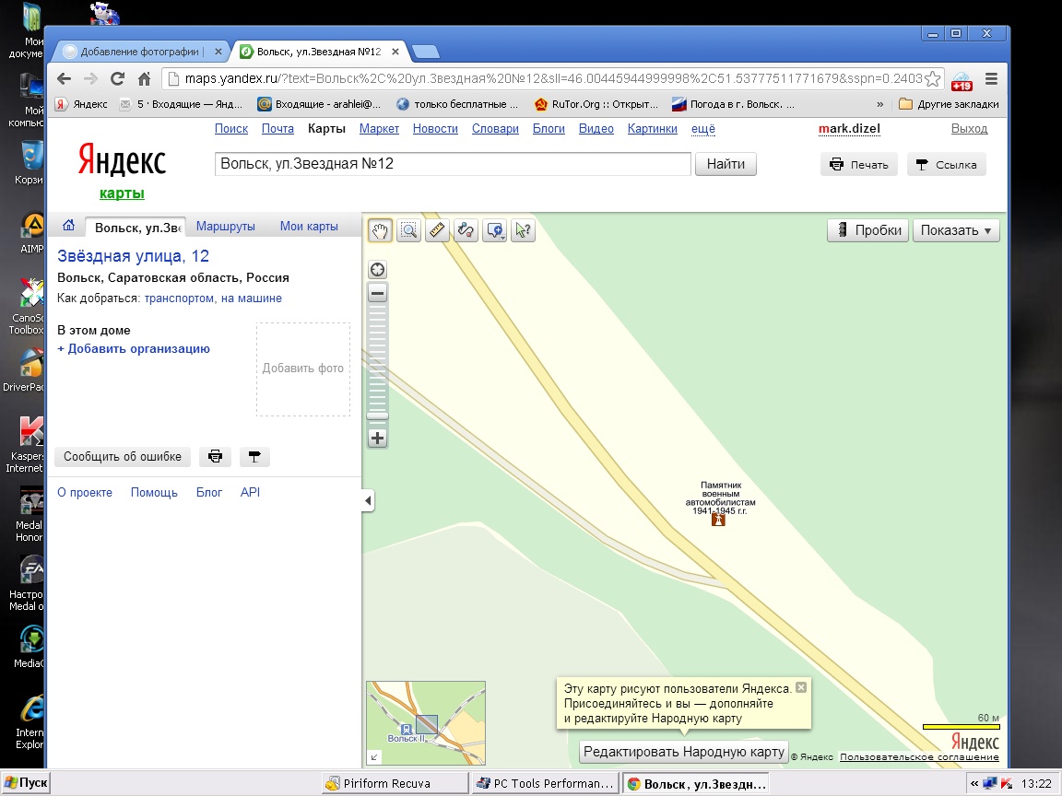Open Новости in Yandex navigation

click(x=435, y=129)
